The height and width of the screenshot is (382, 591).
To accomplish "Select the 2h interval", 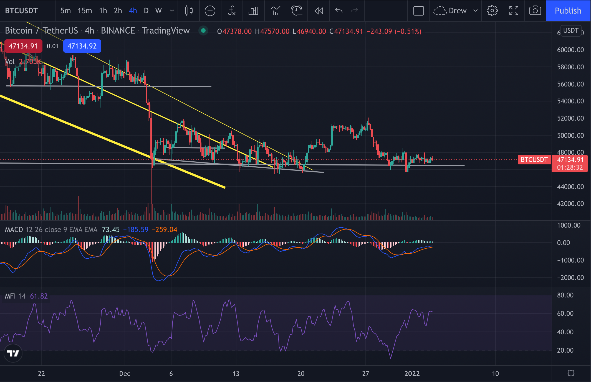I will pyautogui.click(x=118, y=11).
